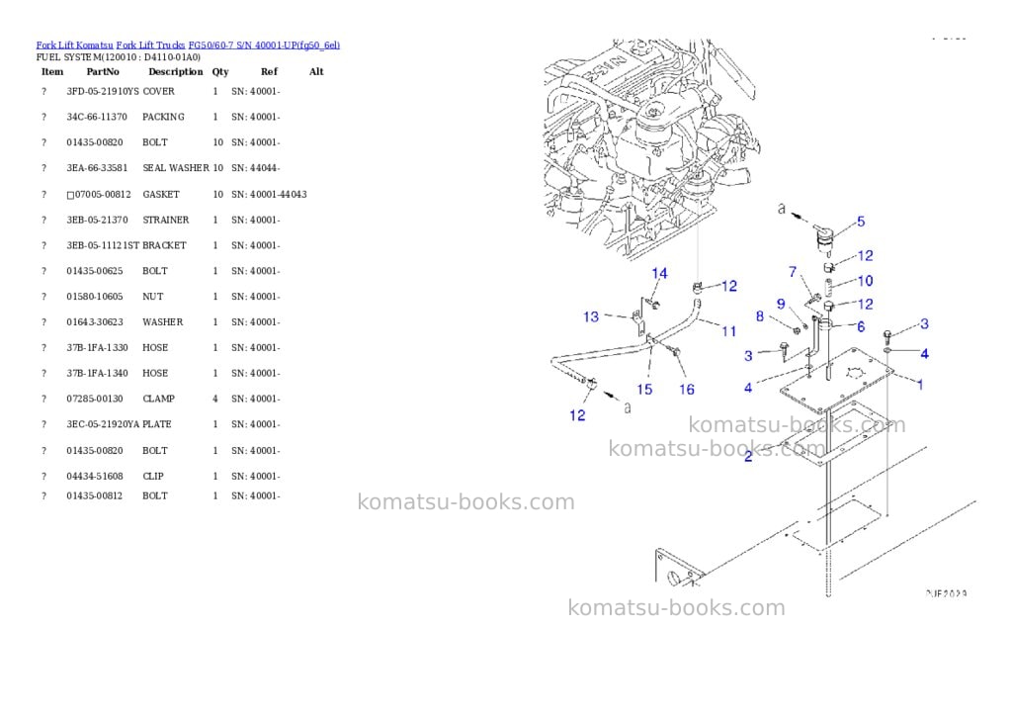Click callout number 6 in the diagram
The height and width of the screenshot is (717, 1012).
point(861,326)
